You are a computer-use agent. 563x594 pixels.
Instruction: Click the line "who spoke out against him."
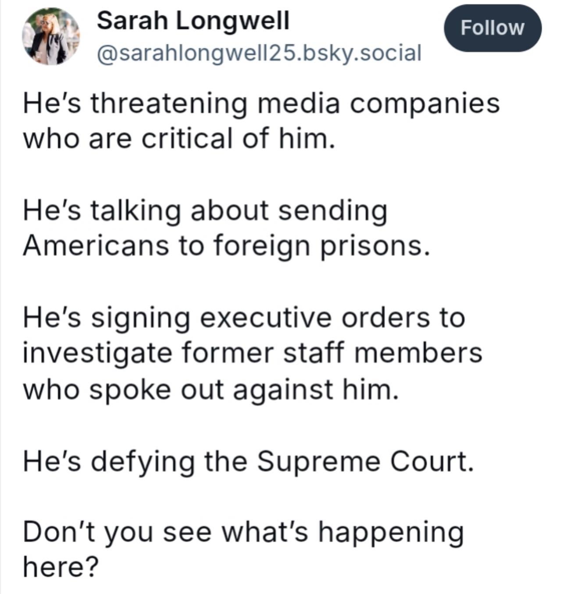(211, 389)
